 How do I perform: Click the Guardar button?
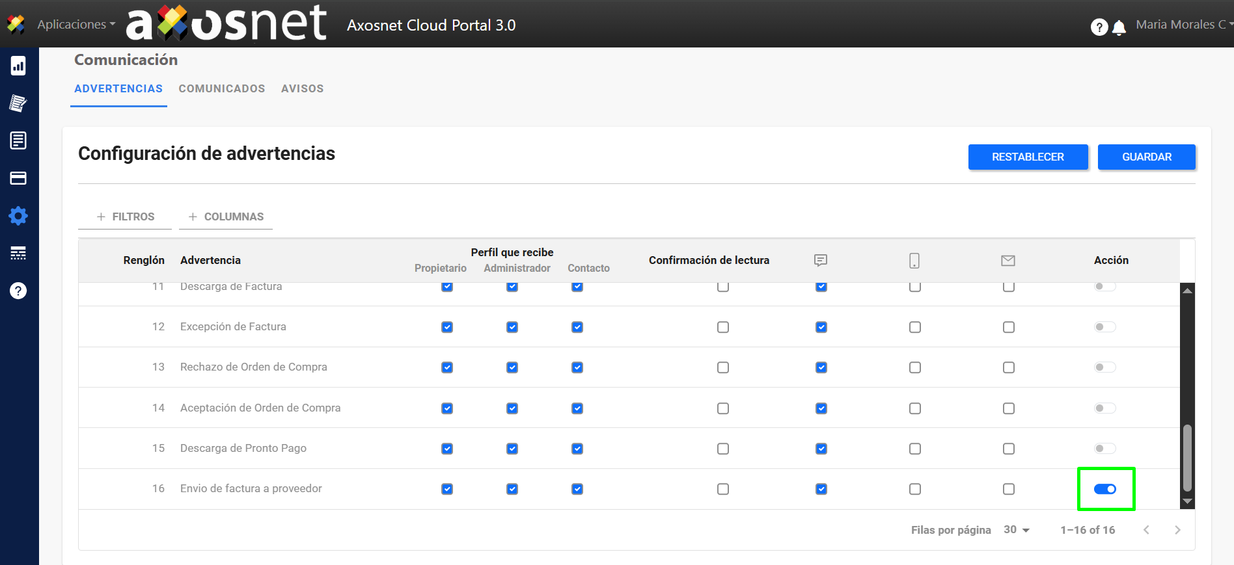tap(1146, 157)
